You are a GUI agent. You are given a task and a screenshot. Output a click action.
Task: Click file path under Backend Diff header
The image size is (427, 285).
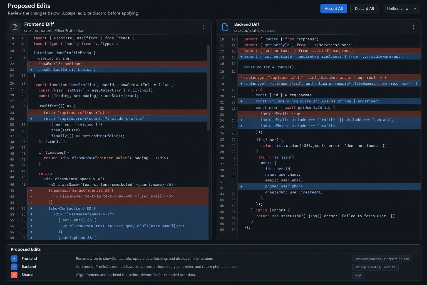tap(255, 31)
